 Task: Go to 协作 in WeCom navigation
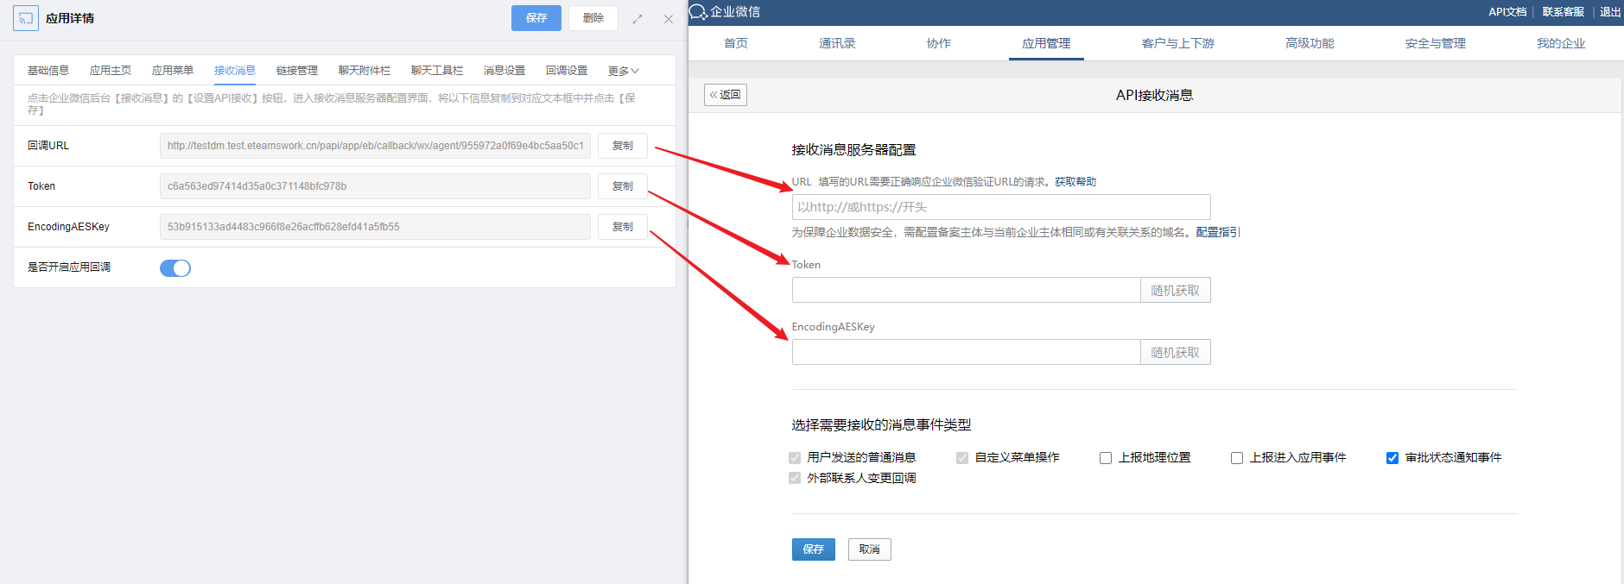939,43
